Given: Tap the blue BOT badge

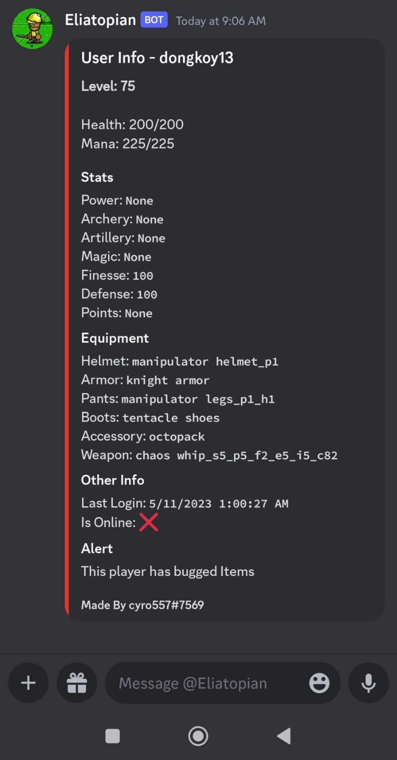Looking at the screenshot, I should click(x=154, y=20).
